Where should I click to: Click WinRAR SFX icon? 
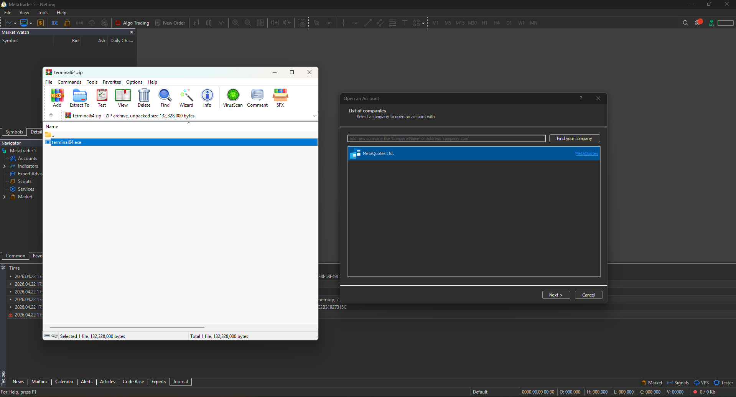click(280, 98)
